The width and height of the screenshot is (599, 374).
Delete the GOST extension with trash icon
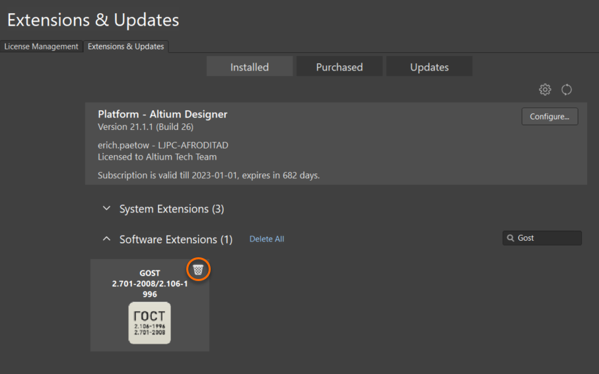(x=198, y=269)
